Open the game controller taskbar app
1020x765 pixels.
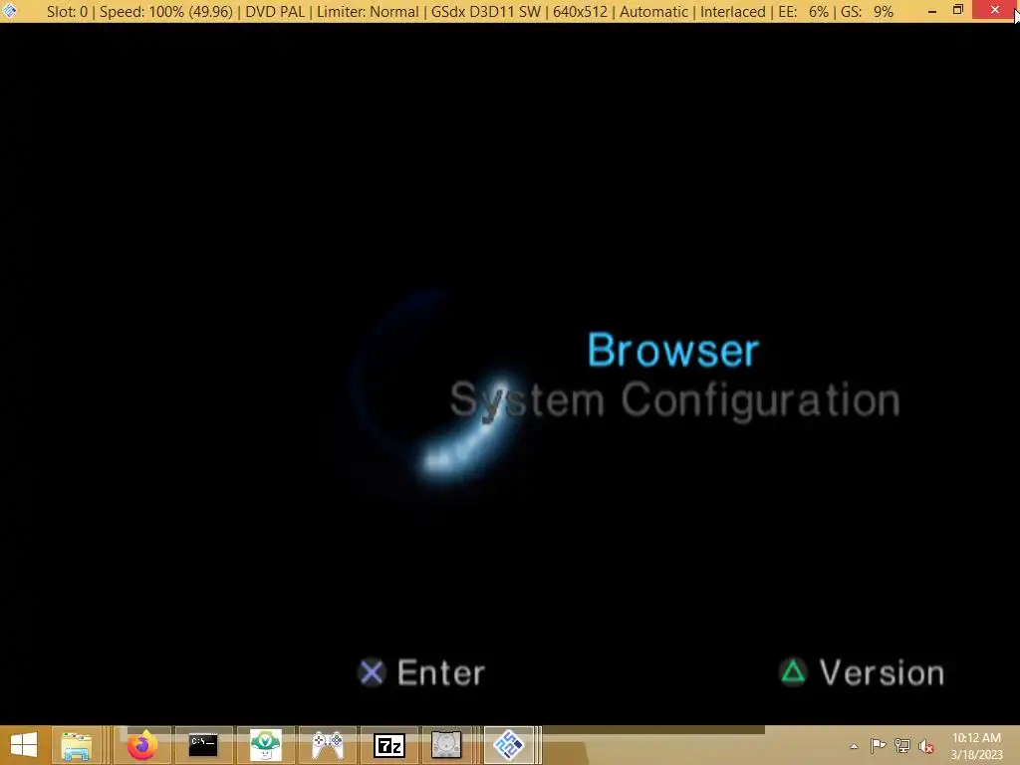pyautogui.click(x=327, y=745)
